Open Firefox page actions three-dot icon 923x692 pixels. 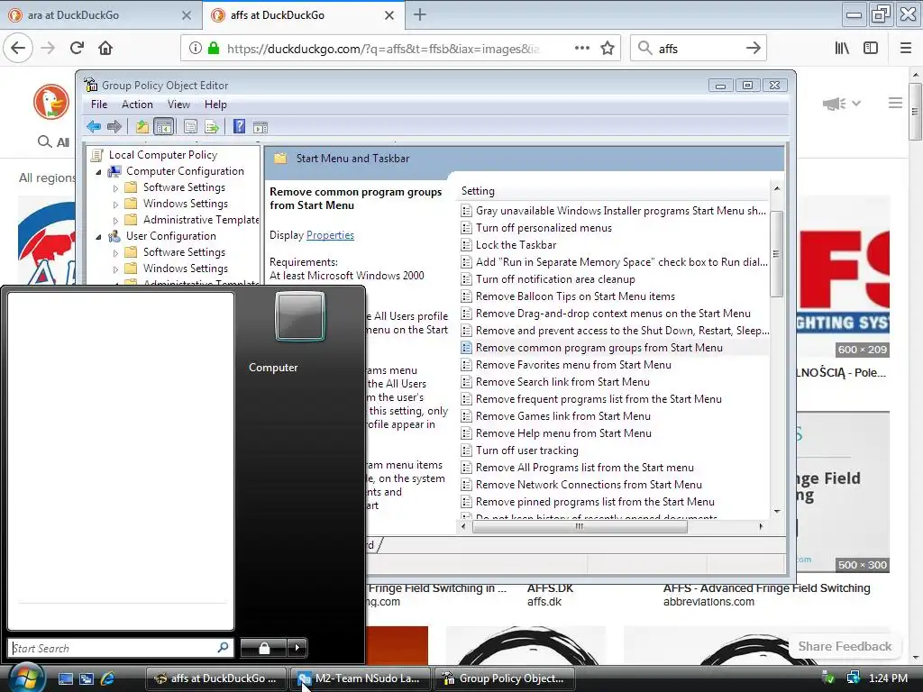coord(581,48)
